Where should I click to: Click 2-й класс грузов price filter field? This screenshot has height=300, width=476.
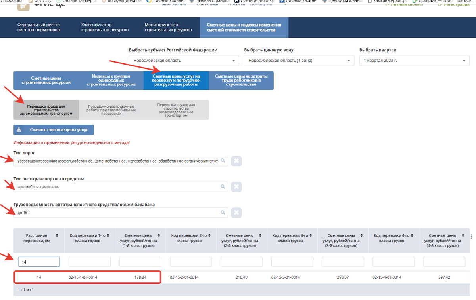242,262
